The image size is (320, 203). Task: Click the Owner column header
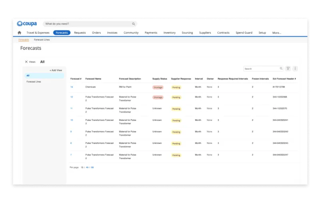(x=210, y=79)
